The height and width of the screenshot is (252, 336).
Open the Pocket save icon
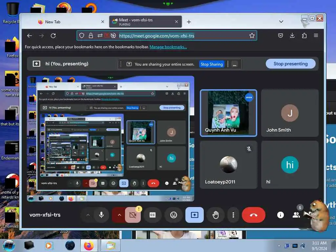[280, 35]
